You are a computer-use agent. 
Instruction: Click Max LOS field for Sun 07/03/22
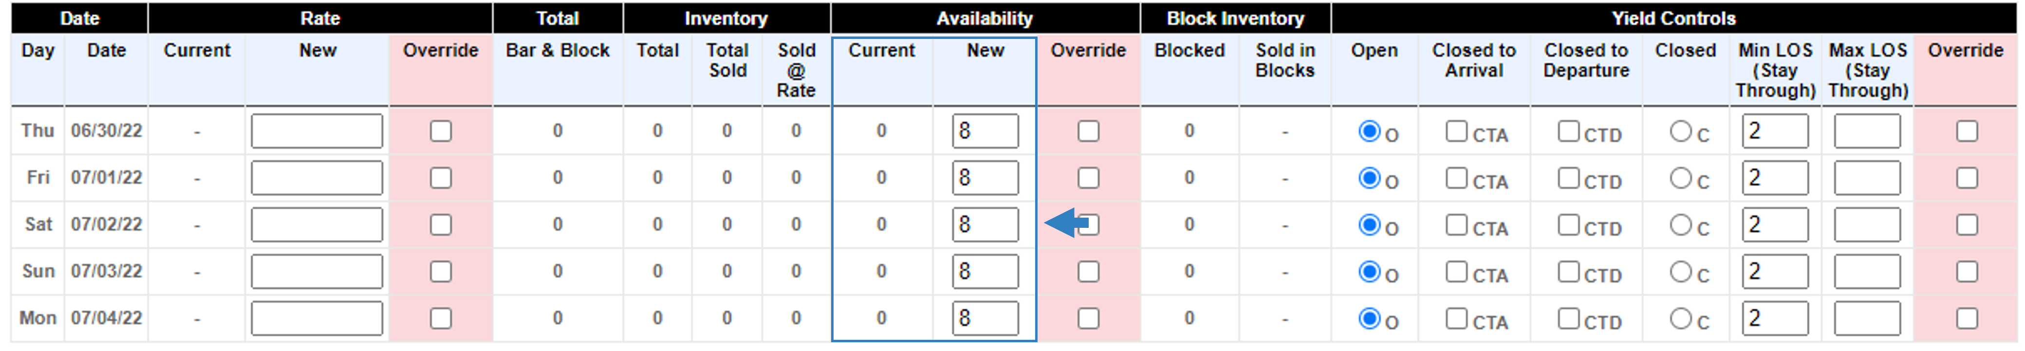(1867, 272)
